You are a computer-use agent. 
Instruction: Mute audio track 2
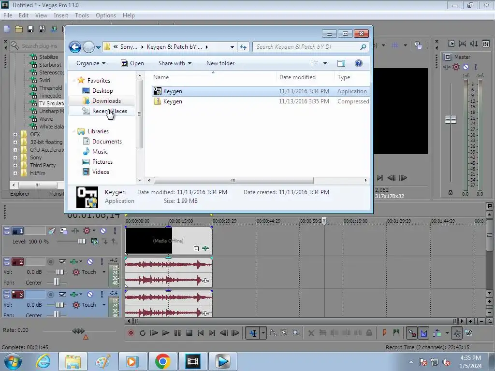click(x=90, y=261)
